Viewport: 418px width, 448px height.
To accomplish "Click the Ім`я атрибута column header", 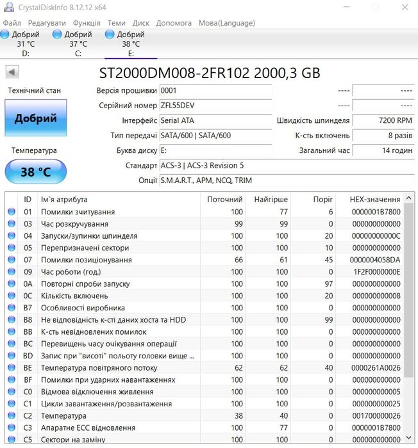I will [119, 199].
